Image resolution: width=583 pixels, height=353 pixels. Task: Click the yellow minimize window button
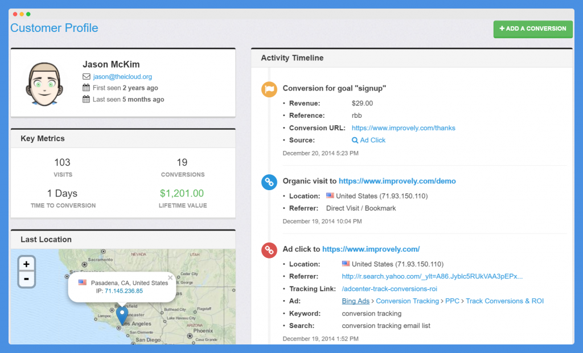22,14
